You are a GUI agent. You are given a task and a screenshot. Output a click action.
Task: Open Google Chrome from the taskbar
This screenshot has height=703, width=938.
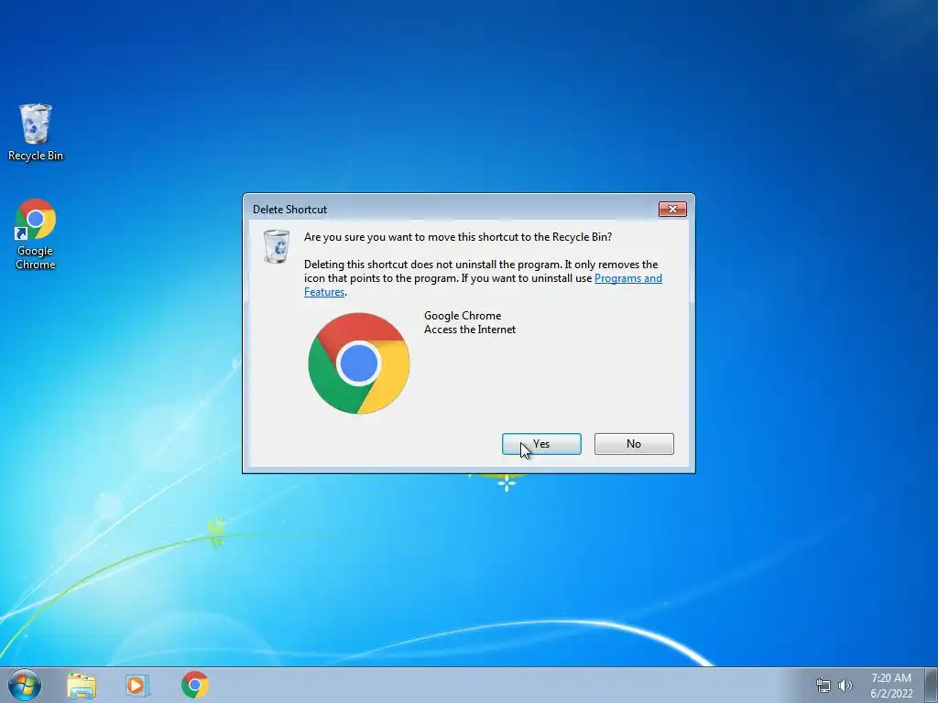pyautogui.click(x=195, y=685)
